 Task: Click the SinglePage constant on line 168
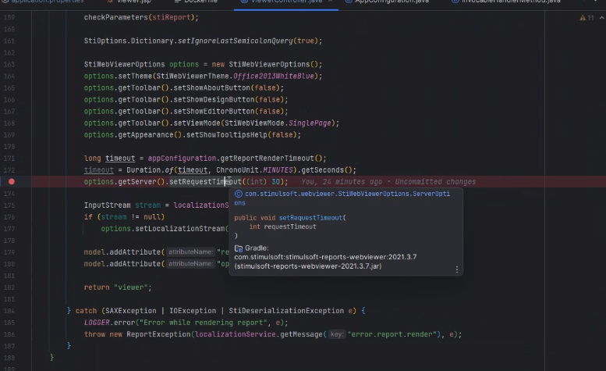pyautogui.click(x=310, y=123)
